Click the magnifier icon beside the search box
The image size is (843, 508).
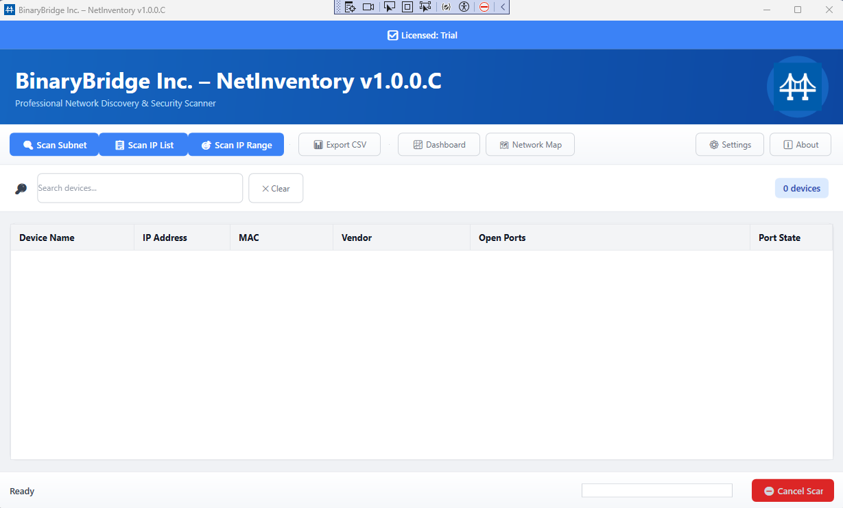tap(21, 189)
